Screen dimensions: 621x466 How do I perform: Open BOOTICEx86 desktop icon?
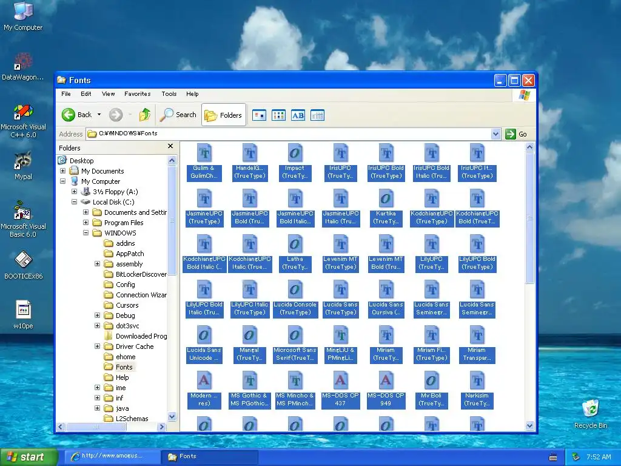(23, 265)
